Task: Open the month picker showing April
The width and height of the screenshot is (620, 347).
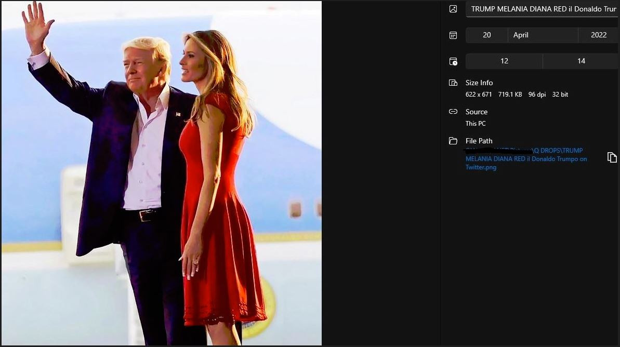Action: [543, 35]
